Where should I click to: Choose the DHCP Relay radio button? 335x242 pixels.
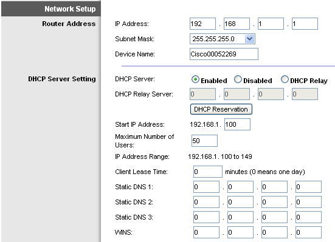point(285,79)
